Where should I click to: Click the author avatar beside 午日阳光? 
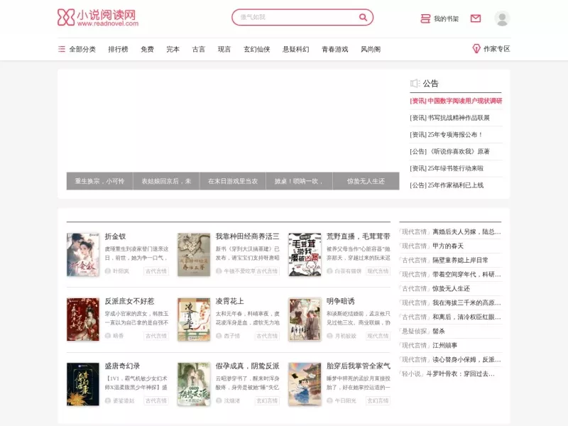coord(329,400)
